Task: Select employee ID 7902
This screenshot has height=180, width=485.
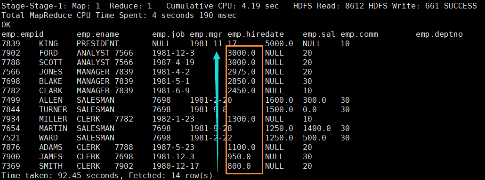Action: tap(11, 53)
